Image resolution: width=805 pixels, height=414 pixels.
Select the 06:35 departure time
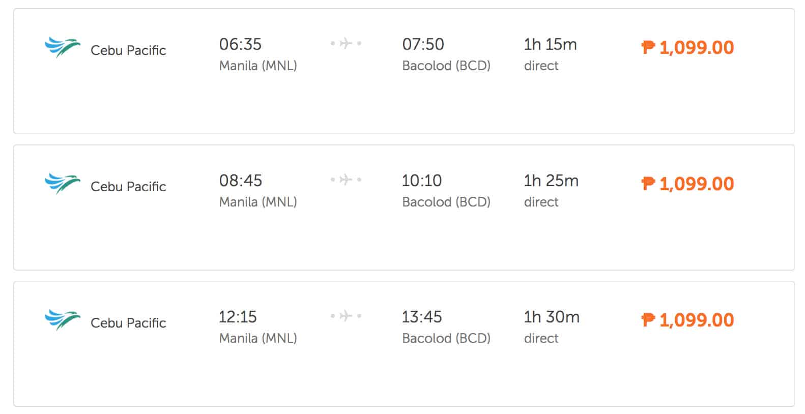point(240,44)
